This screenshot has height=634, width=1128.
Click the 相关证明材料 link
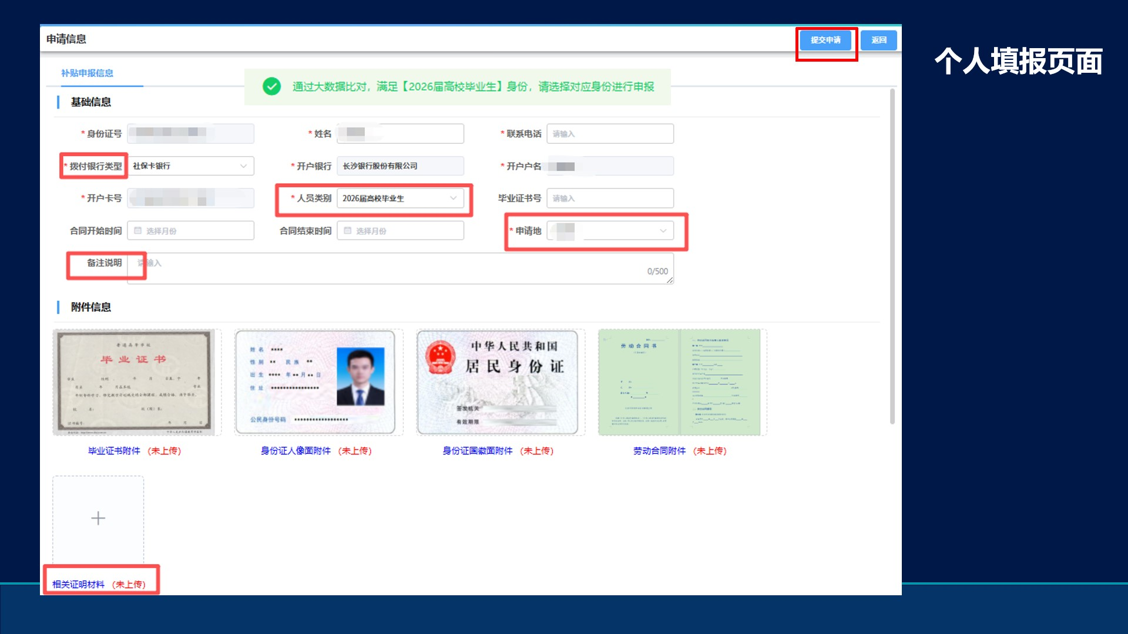(78, 584)
